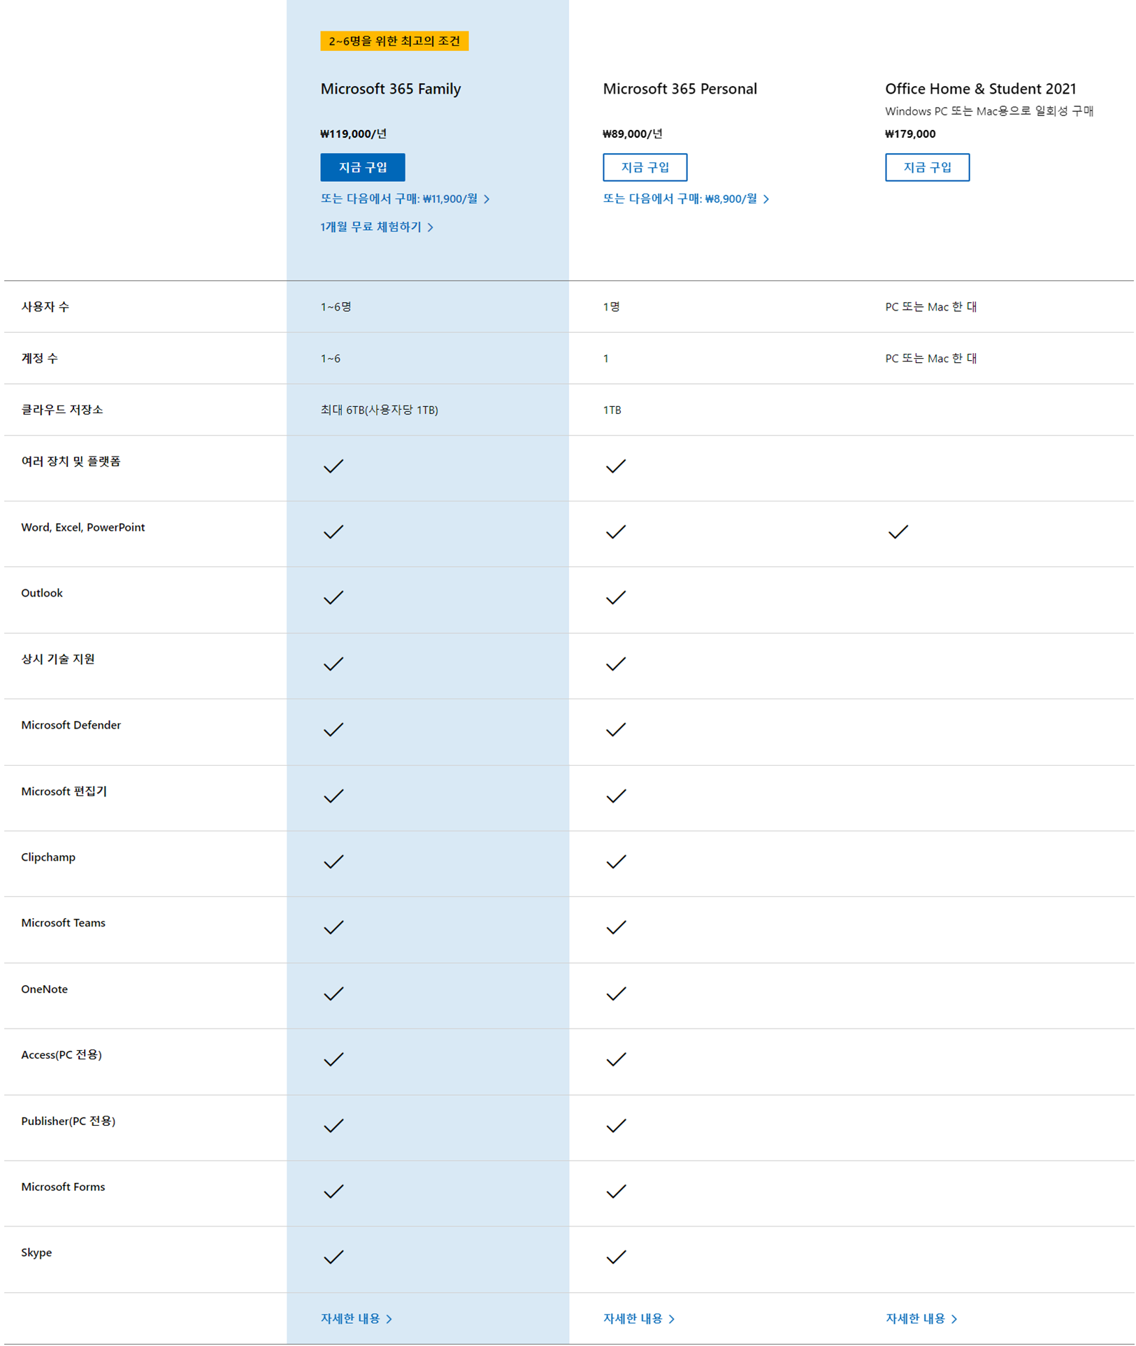1136x1346 pixels.
Task: Click 지금 구입 button for Microsoft 365 Family
Action: click(x=362, y=167)
